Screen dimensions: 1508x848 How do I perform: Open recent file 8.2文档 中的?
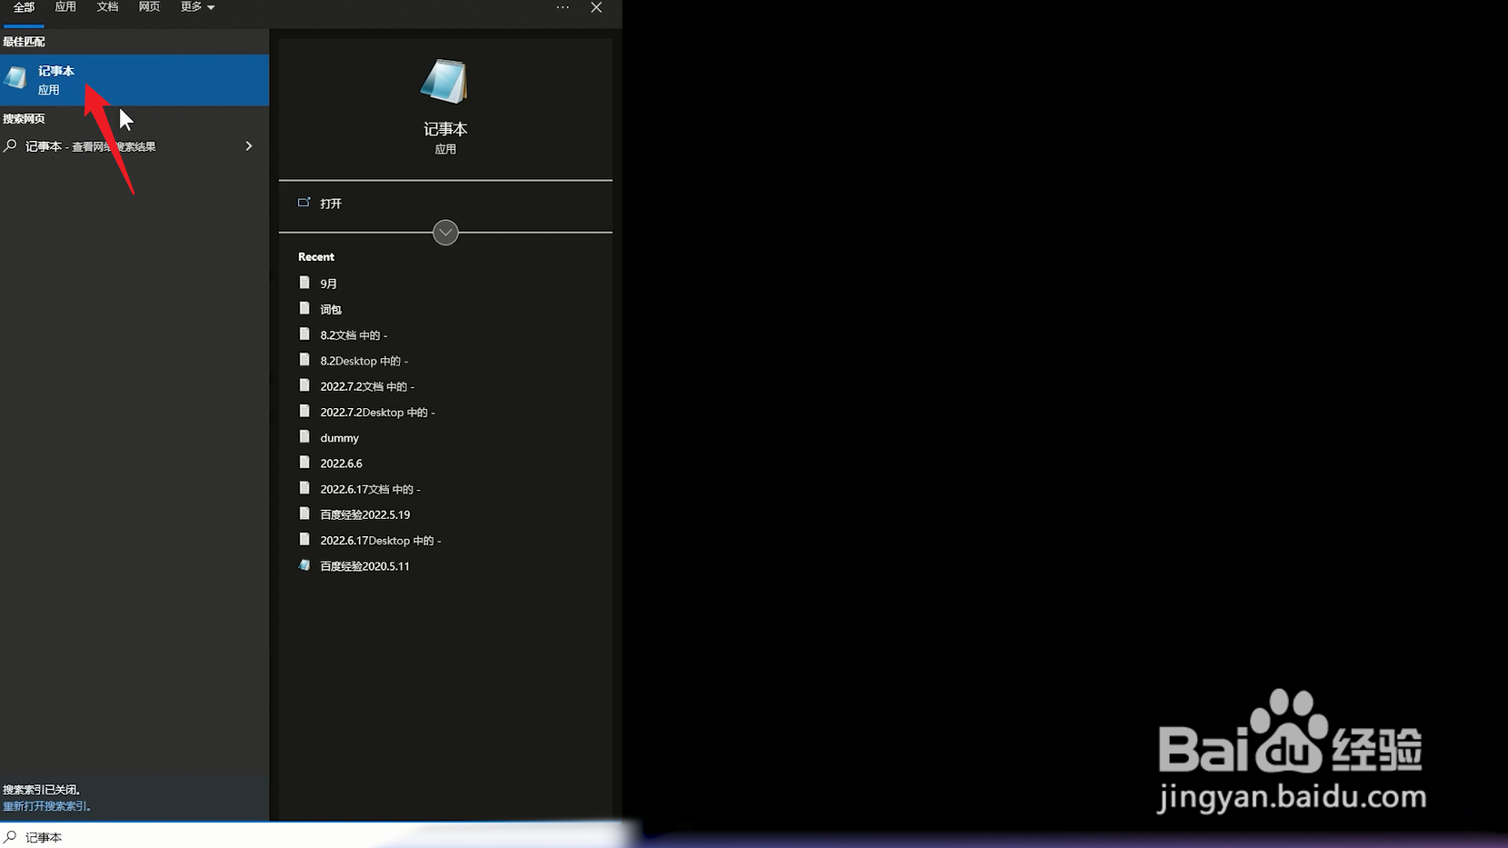[354, 335]
